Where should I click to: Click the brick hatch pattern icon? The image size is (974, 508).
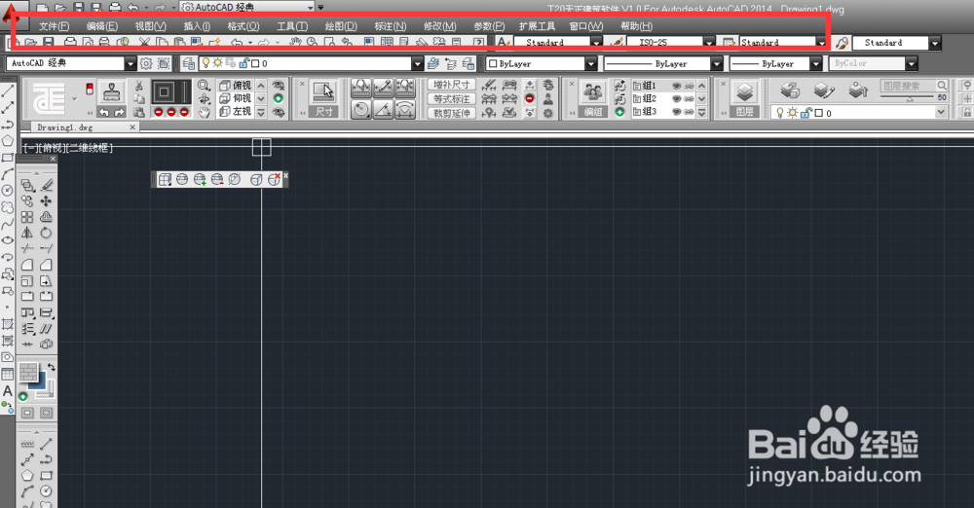(x=28, y=372)
